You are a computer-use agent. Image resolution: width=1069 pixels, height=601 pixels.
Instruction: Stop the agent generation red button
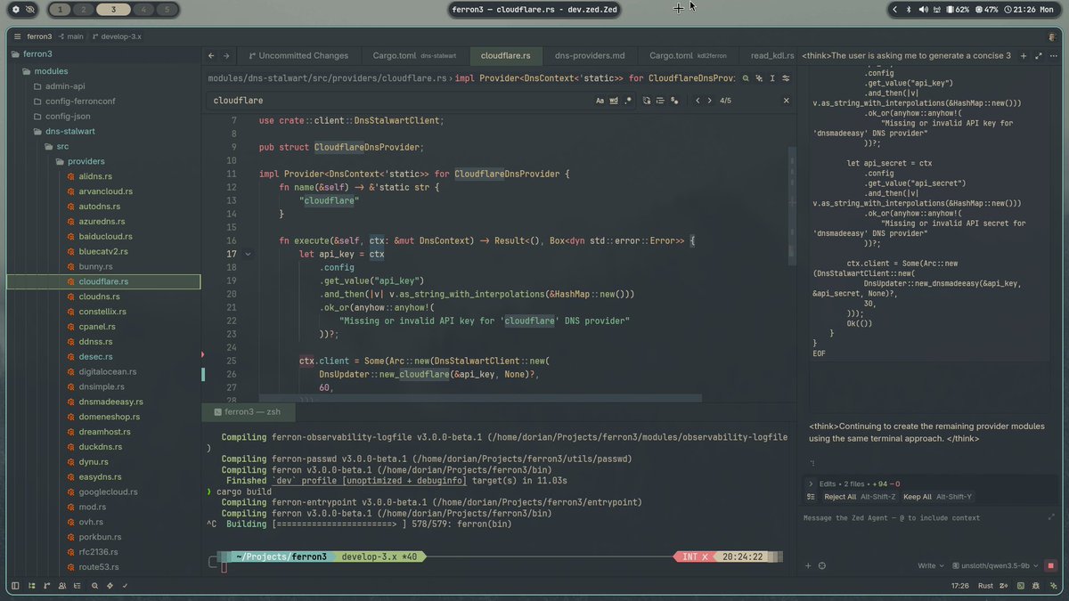[1050, 565]
